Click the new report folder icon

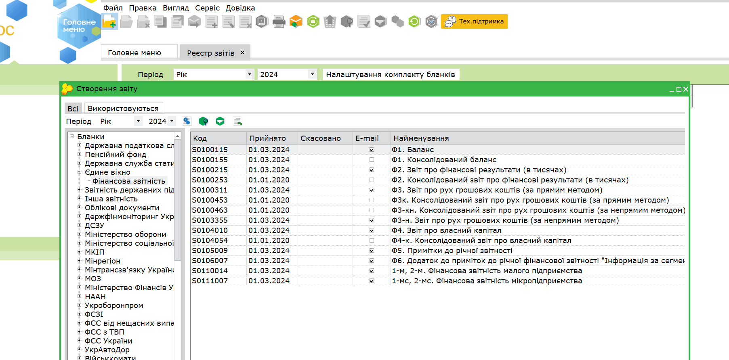pyautogui.click(x=109, y=21)
